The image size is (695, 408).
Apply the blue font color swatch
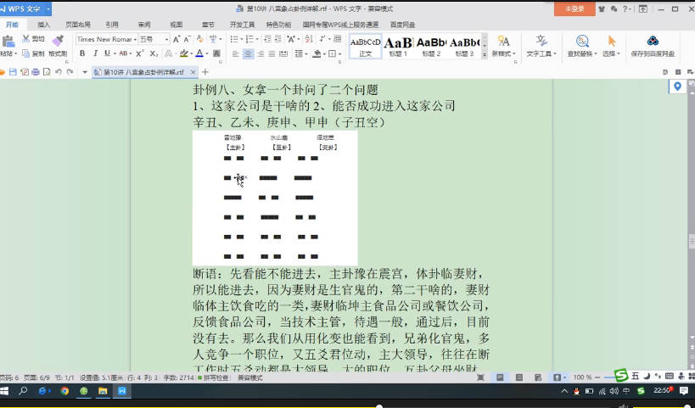(199, 53)
